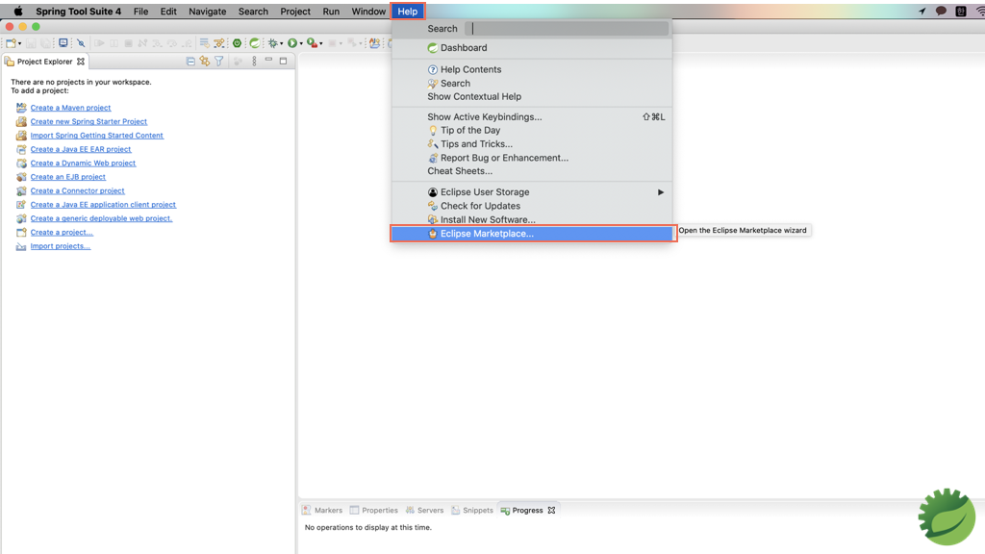Open the External Tools dropdown arrow
This screenshot has width=985, height=554.
click(321, 43)
